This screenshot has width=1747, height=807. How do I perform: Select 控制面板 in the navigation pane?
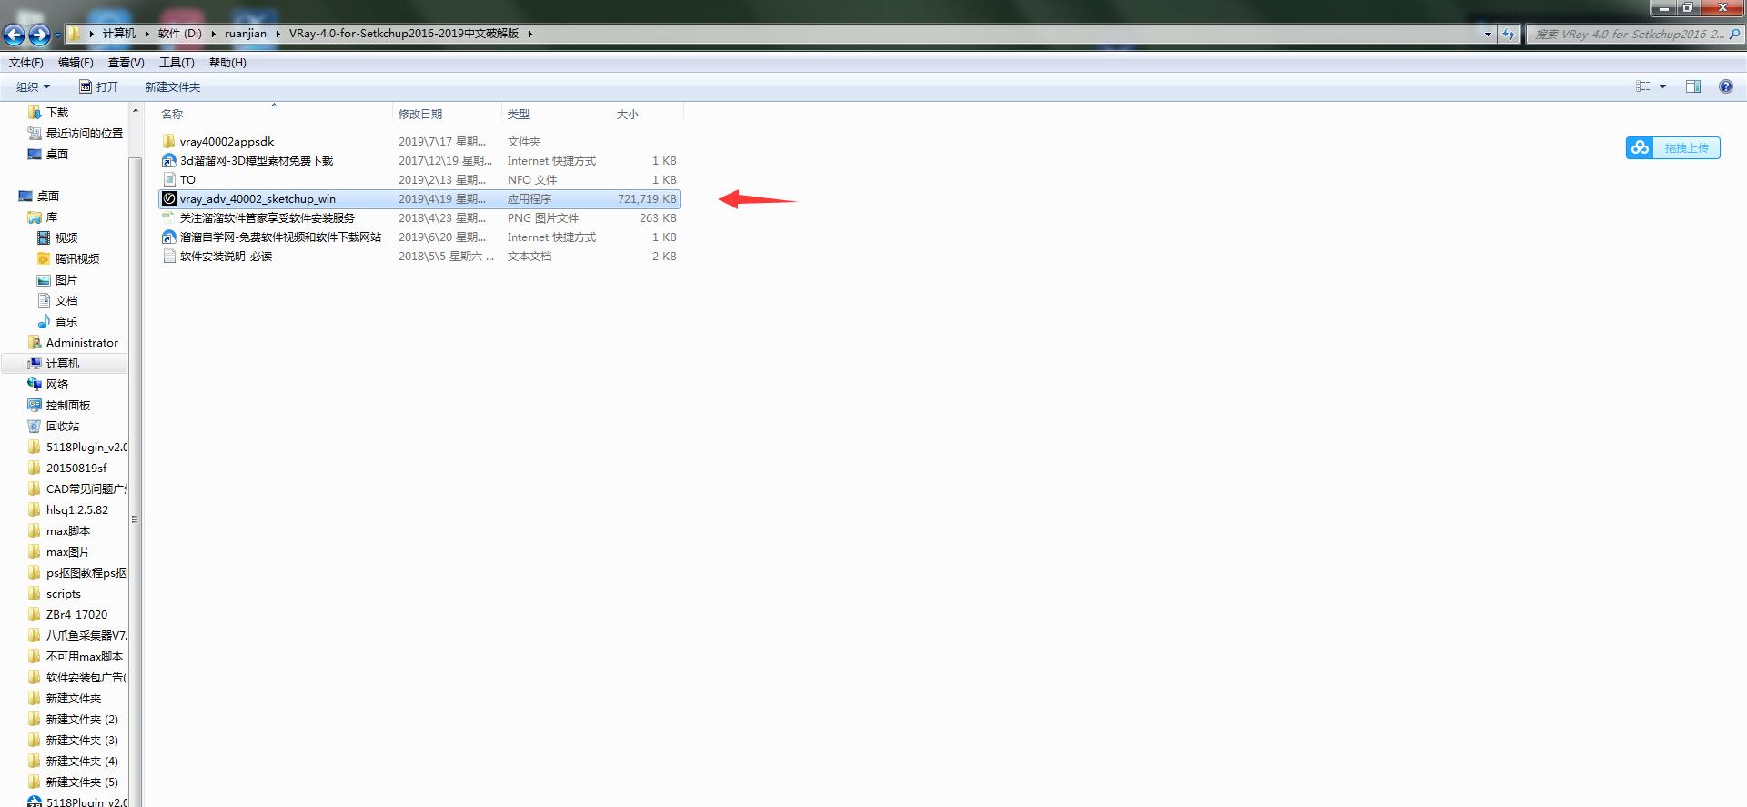point(67,406)
